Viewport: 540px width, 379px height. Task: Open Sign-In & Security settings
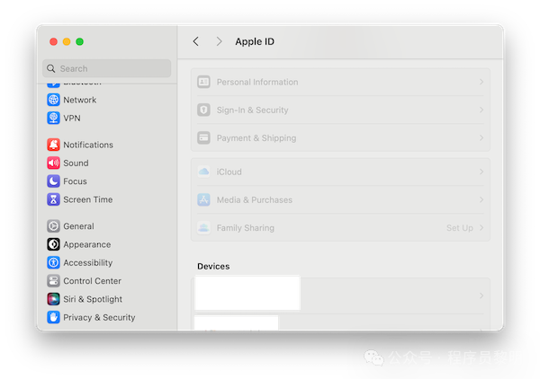[340, 110]
